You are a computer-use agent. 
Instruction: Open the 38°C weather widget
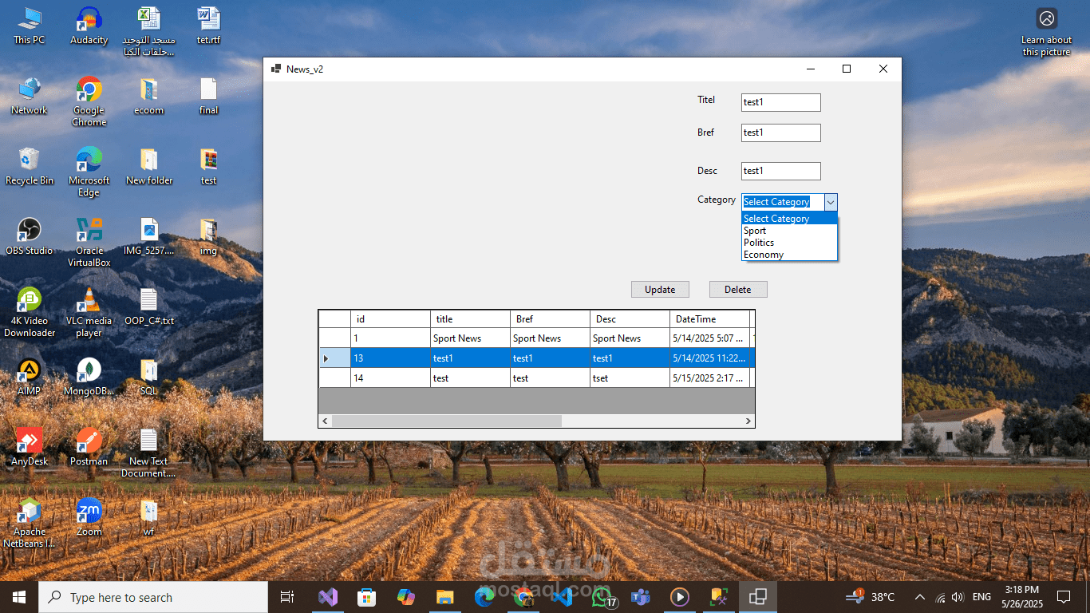(x=870, y=597)
